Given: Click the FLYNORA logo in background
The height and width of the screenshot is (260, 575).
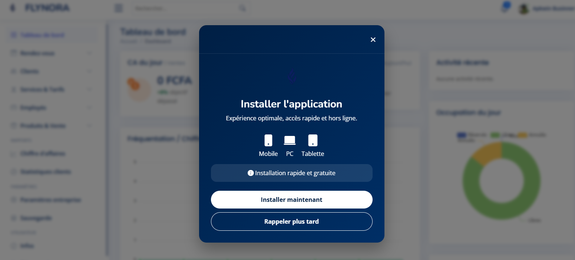Looking at the screenshot, I should pyautogui.click(x=40, y=8).
